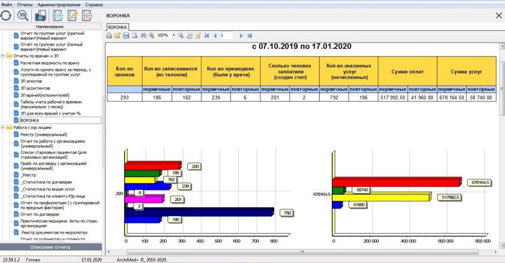Add a new report with green plus notebook
Viewport: 505px width, 263px height.
click(x=58, y=16)
